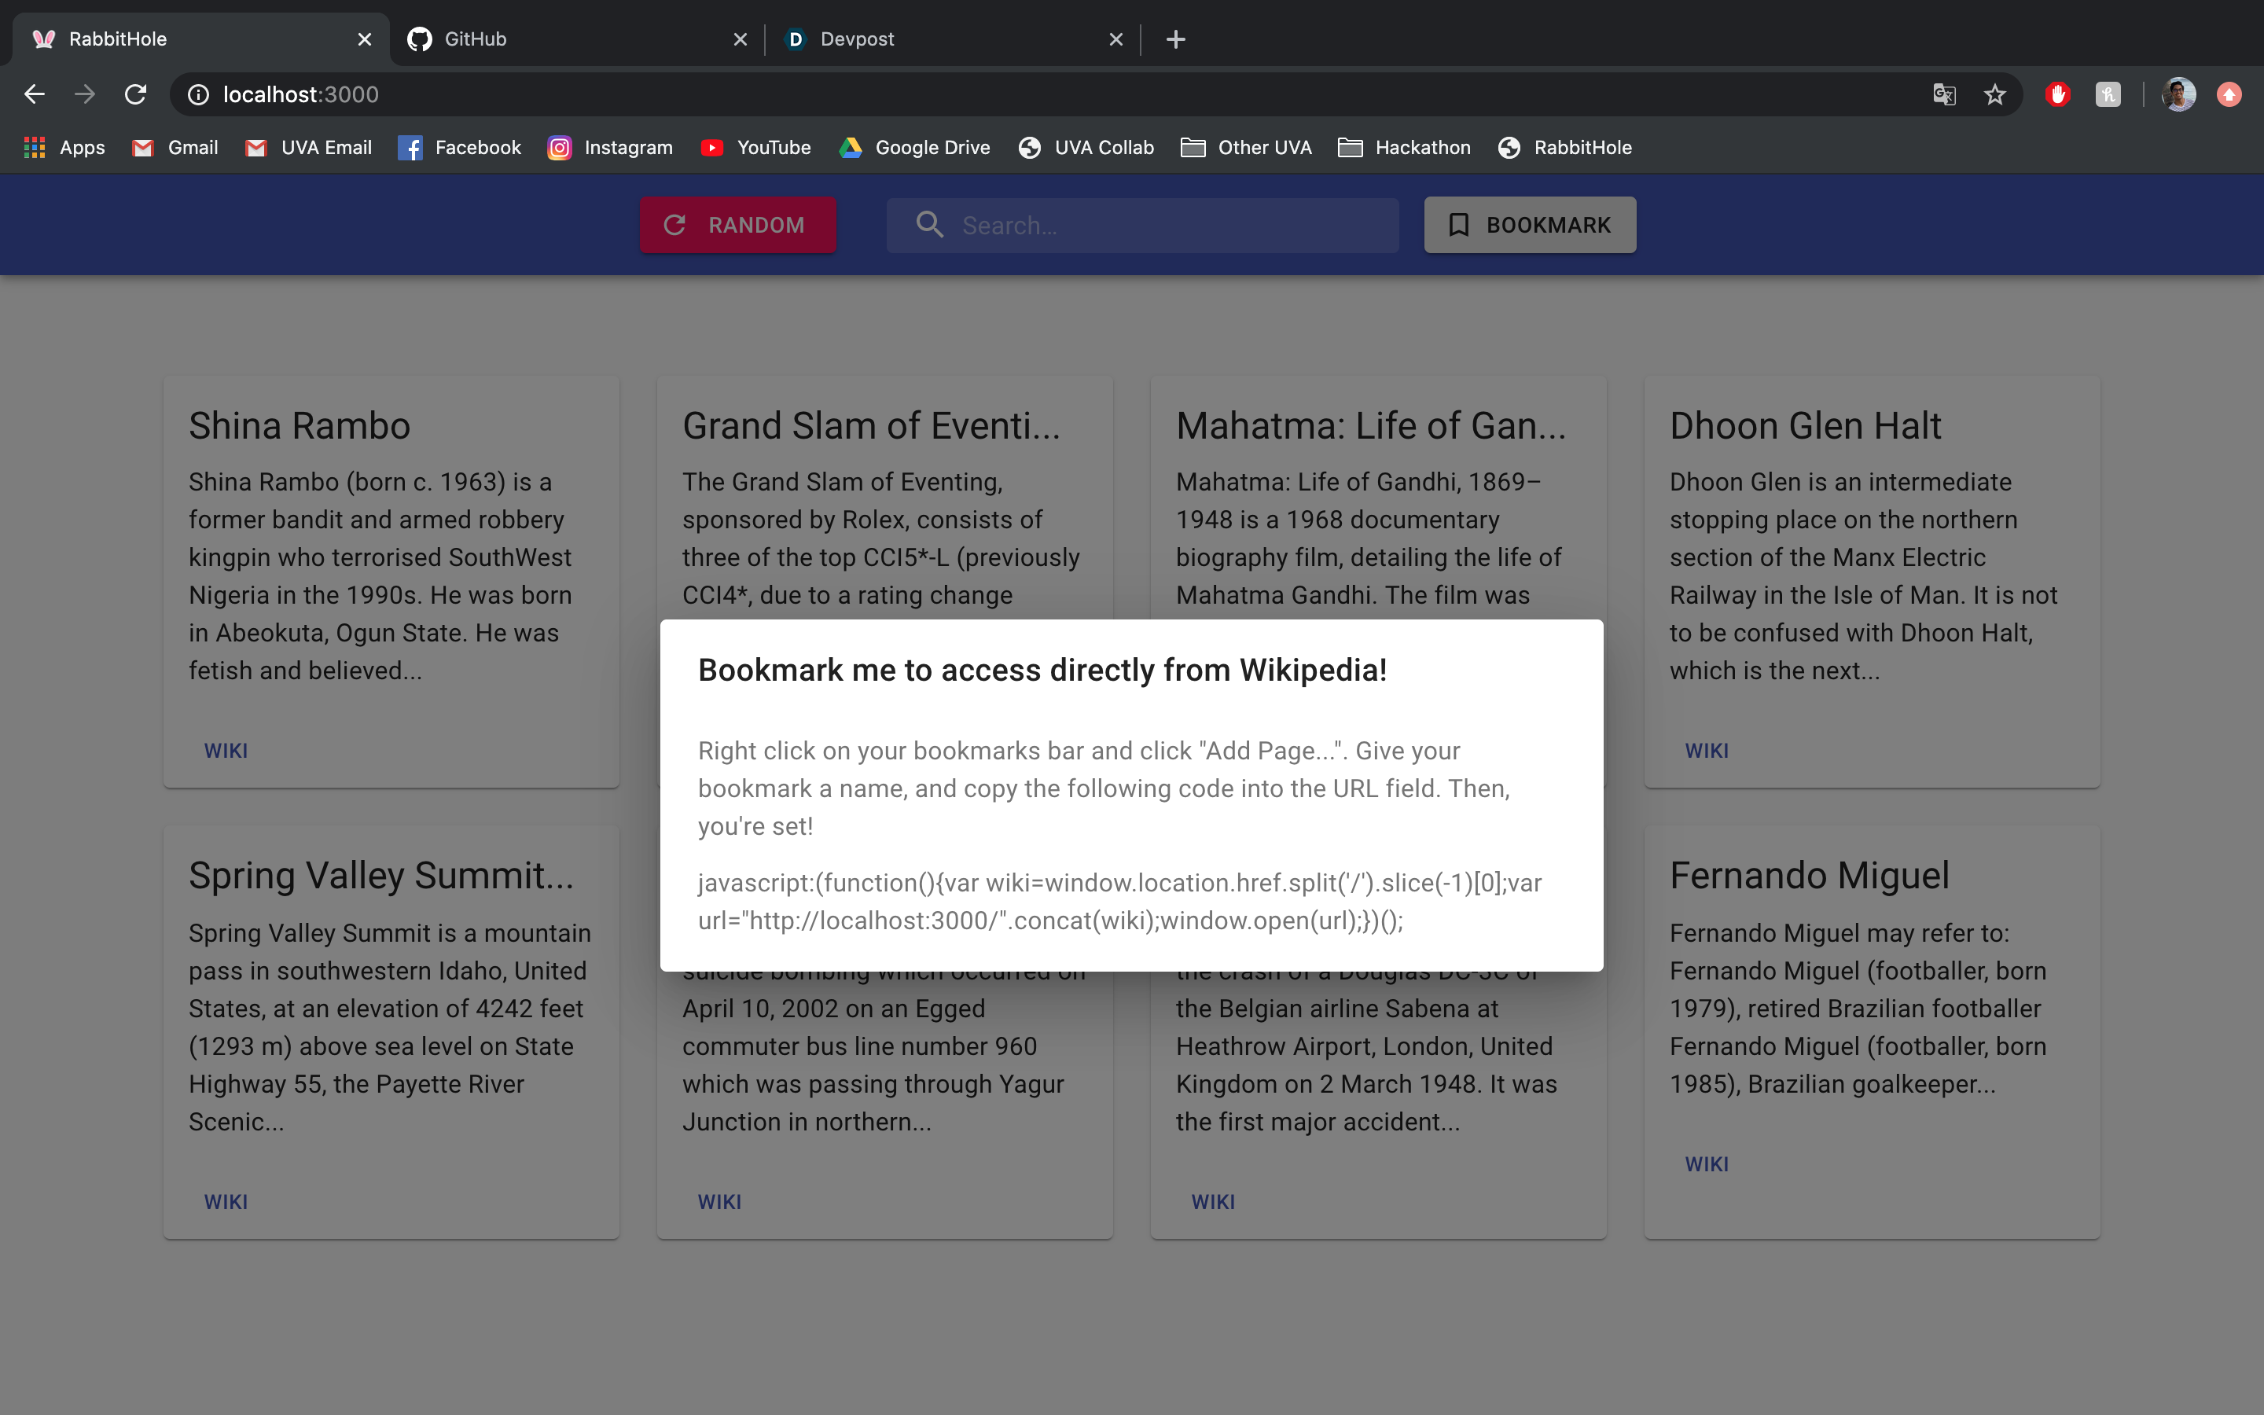This screenshot has height=1415, width=2264.
Task: Star this page with bookmark star icon
Action: tap(1994, 94)
